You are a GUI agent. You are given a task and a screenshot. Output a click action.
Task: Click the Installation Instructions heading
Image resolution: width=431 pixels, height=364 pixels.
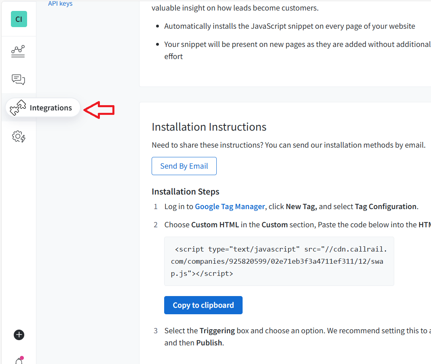(209, 127)
